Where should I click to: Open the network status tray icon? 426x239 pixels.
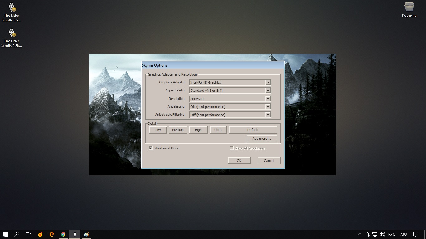(375, 234)
